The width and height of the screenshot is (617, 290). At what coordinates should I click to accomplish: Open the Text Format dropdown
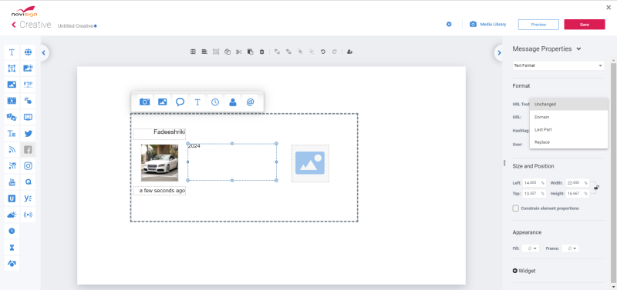pos(558,65)
